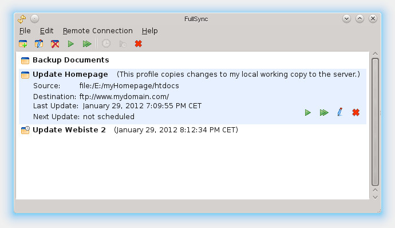
Task: Click the Edit Profile toolbar icon
Action: click(x=39, y=44)
